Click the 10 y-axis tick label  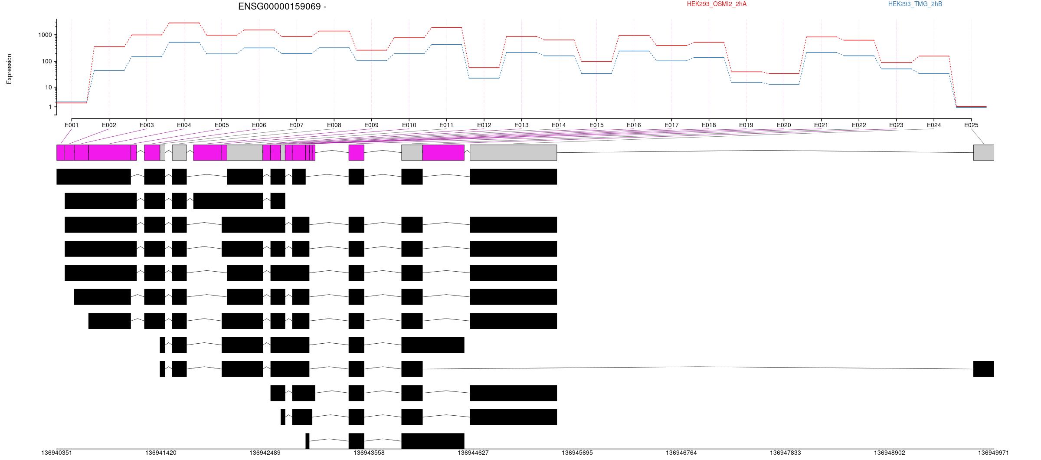tap(49, 88)
